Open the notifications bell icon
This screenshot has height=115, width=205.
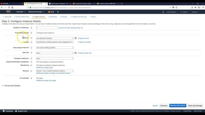tap(163, 12)
